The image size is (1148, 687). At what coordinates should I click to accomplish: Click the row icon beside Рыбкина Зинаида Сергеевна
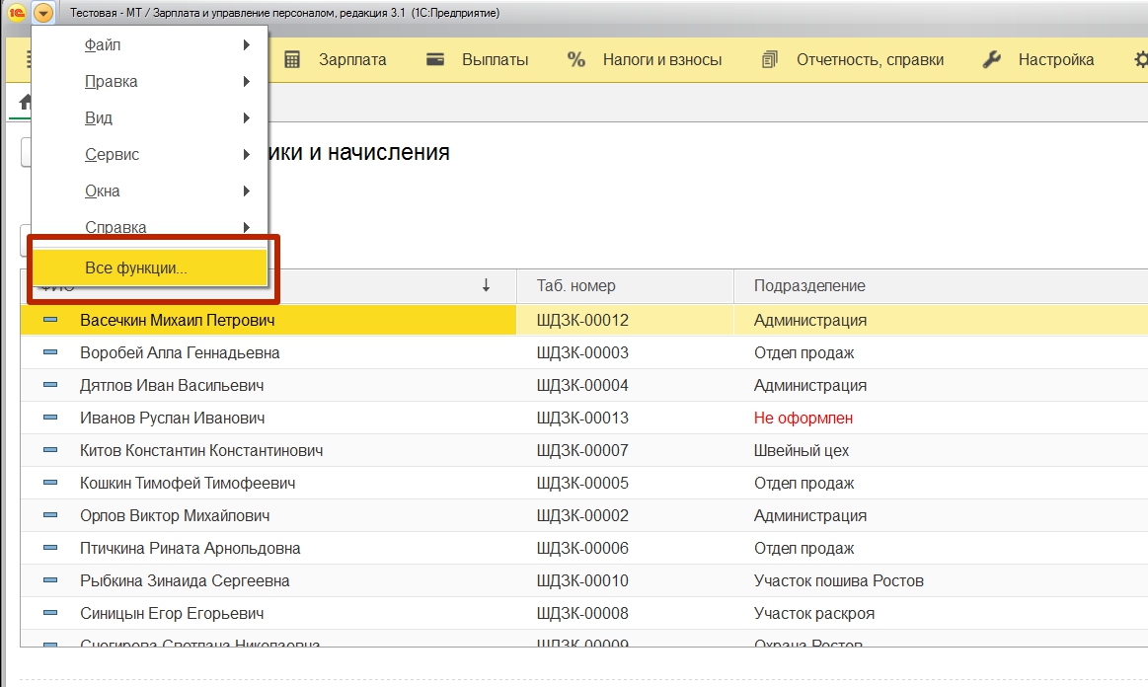click(50, 580)
